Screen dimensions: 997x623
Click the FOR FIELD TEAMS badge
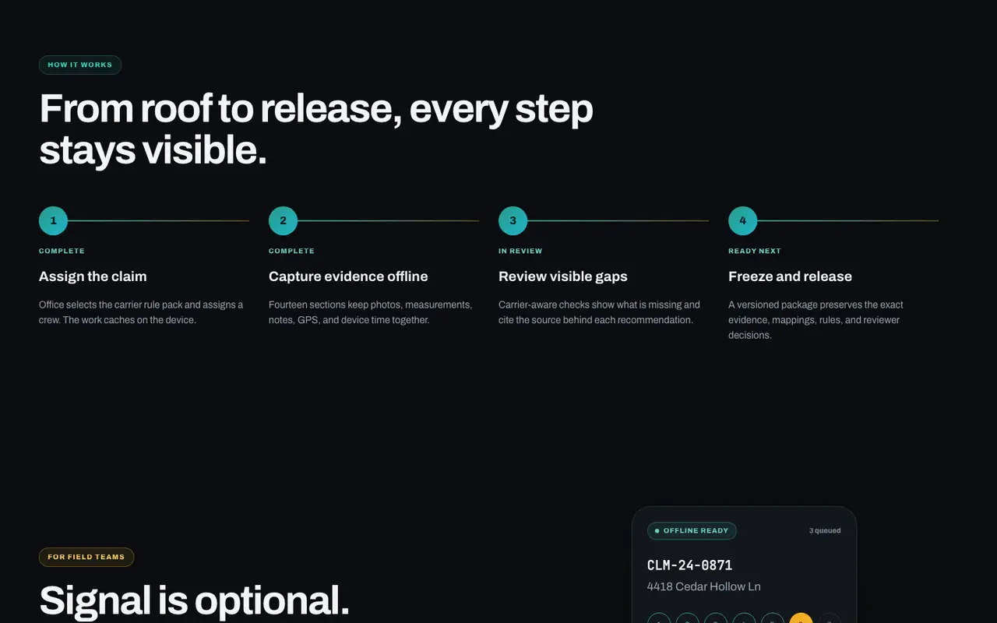86,557
